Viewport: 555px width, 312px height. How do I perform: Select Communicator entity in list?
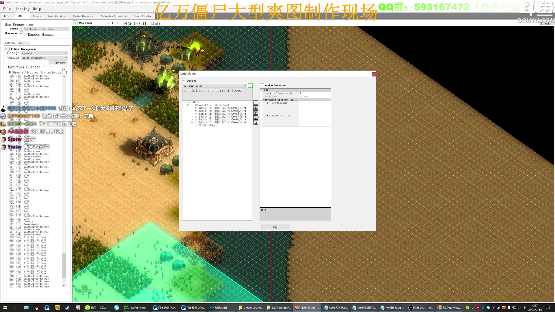pyautogui.click(x=32, y=224)
